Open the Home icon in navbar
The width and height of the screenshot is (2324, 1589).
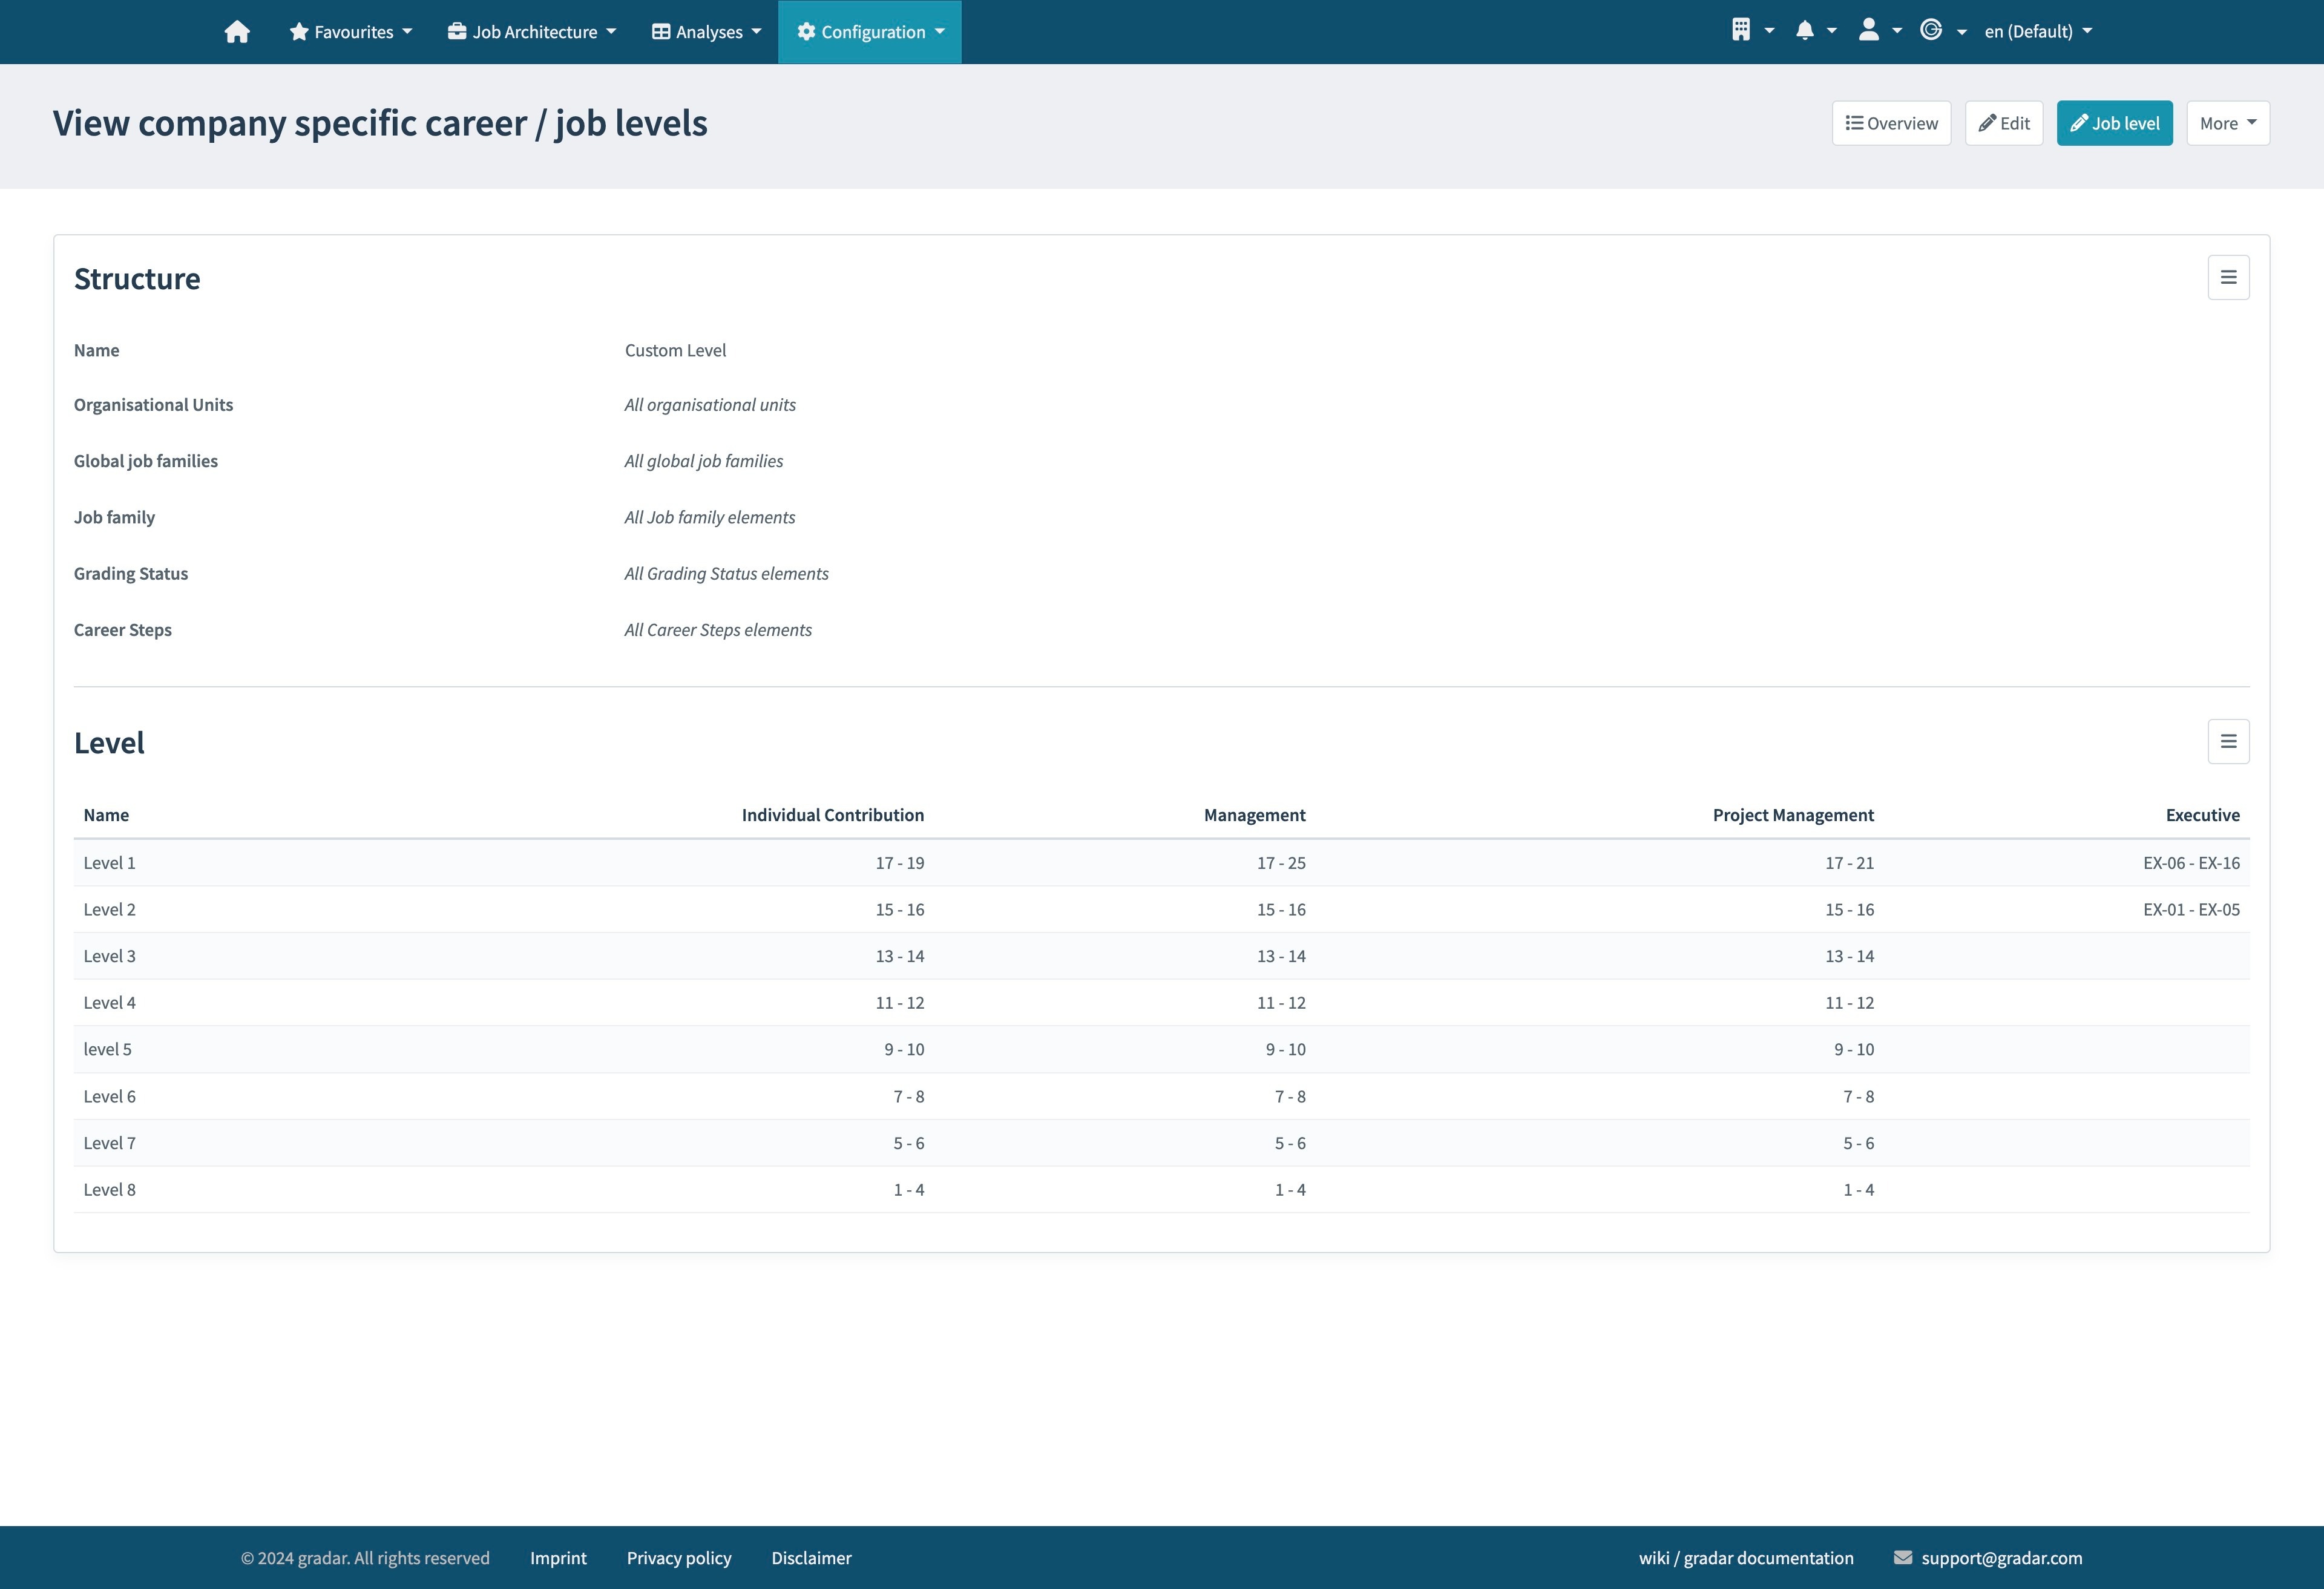tap(237, 31)
